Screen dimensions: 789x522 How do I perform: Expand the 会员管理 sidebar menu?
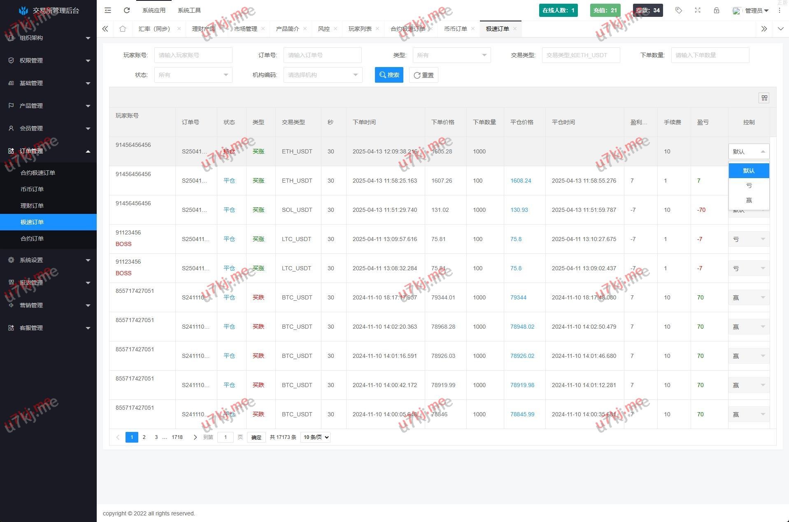49,128
